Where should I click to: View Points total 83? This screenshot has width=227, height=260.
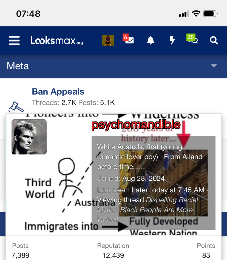pyautogui.click(x=206, y=255)
